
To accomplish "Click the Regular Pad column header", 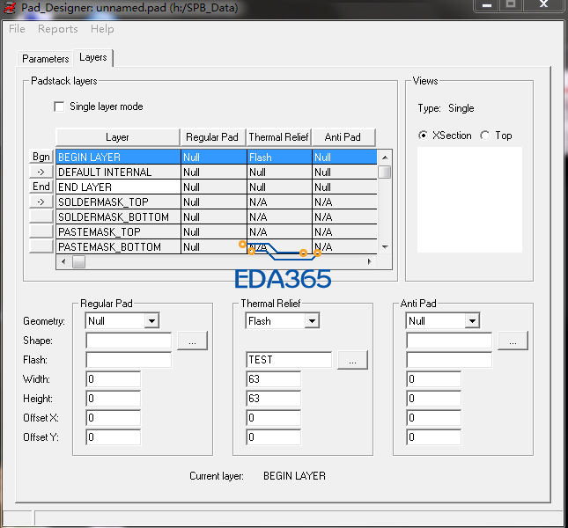I will (x=213, y=137).
